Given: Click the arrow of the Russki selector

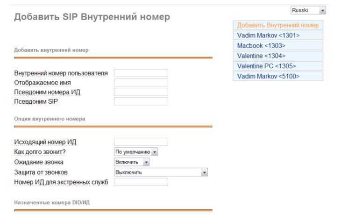Looking at the screenshot, I should point(322,10).
